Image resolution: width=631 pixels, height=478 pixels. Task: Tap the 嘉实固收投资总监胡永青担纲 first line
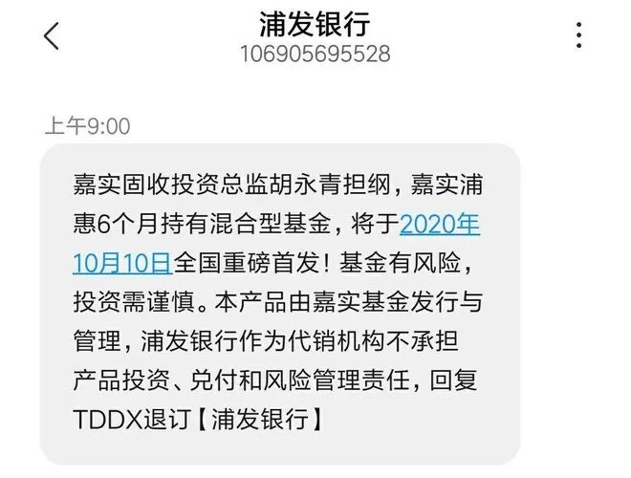point(231,185)
